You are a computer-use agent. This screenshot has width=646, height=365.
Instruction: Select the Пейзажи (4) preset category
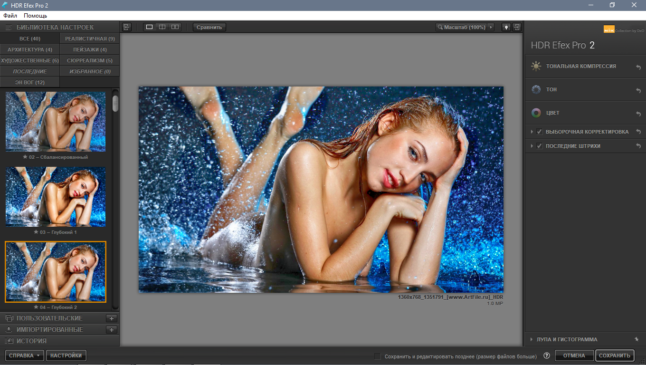click(x=89, y=49)
